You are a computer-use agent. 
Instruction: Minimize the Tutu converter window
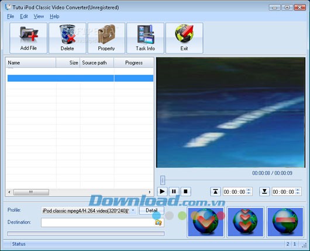tap(275, 8)
